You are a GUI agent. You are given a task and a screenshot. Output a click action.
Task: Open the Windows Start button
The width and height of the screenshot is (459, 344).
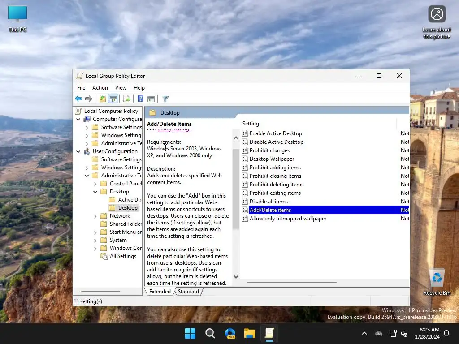click(190, 333)
